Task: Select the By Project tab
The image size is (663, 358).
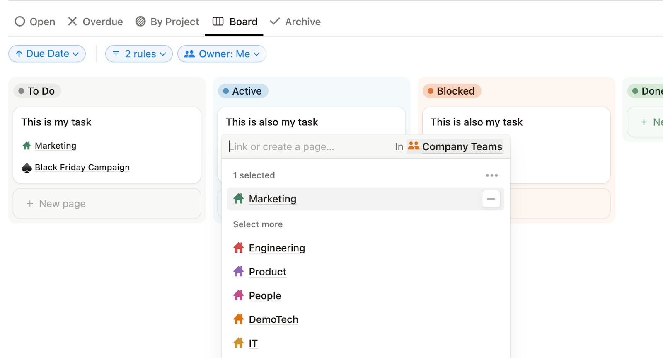Action: point(167,22)
